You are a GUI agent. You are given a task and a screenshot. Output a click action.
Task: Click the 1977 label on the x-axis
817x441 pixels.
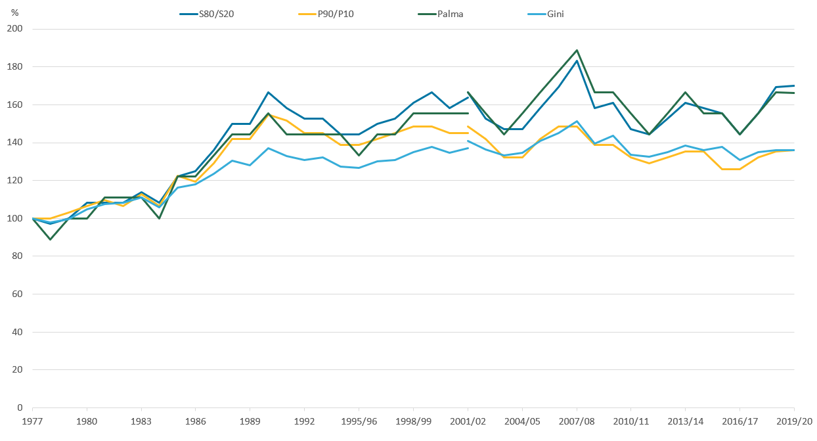(32, 420)
